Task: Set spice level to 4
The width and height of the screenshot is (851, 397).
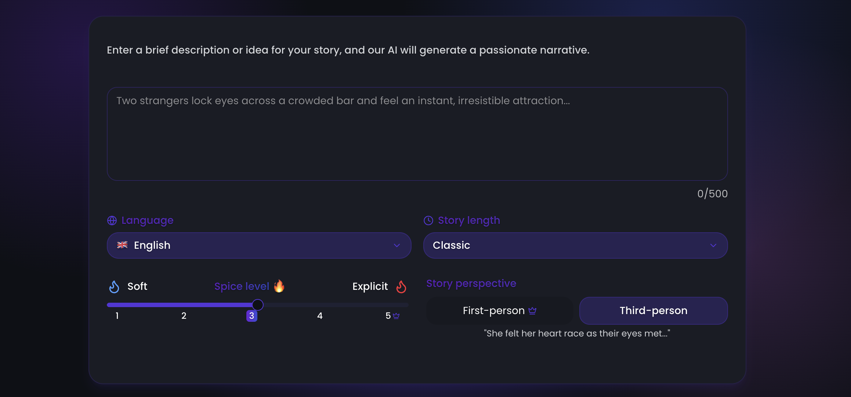Action: 320,316
